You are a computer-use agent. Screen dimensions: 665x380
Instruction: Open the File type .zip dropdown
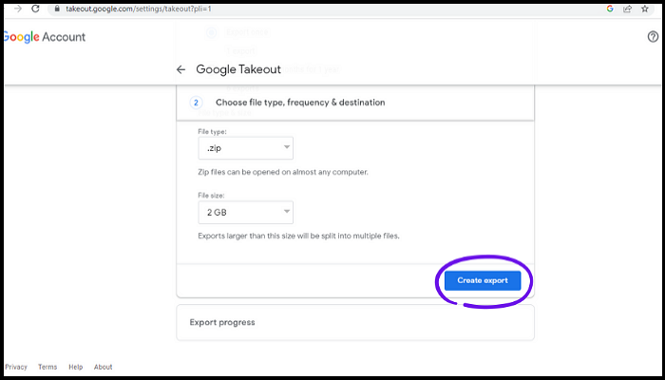pos(245,148)
